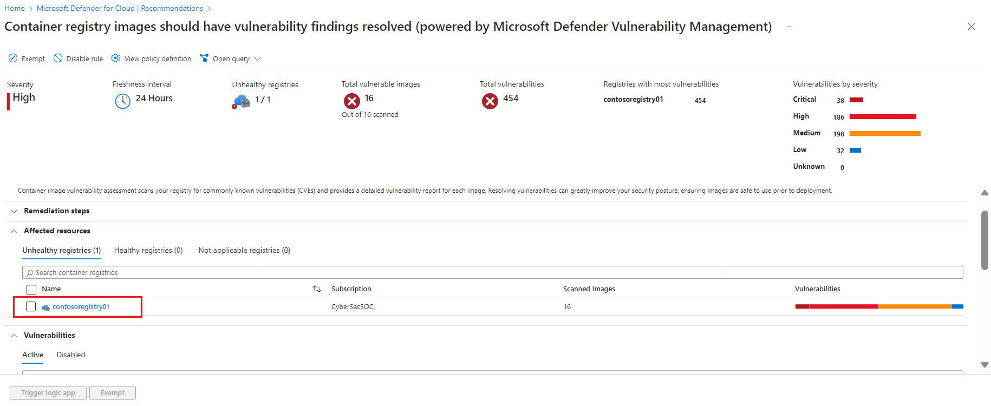Collapse the Affected resources section

click(x=14, y=231)
